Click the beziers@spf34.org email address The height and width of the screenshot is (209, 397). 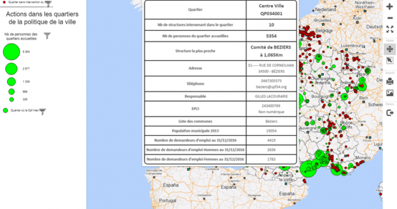[271, 87]
